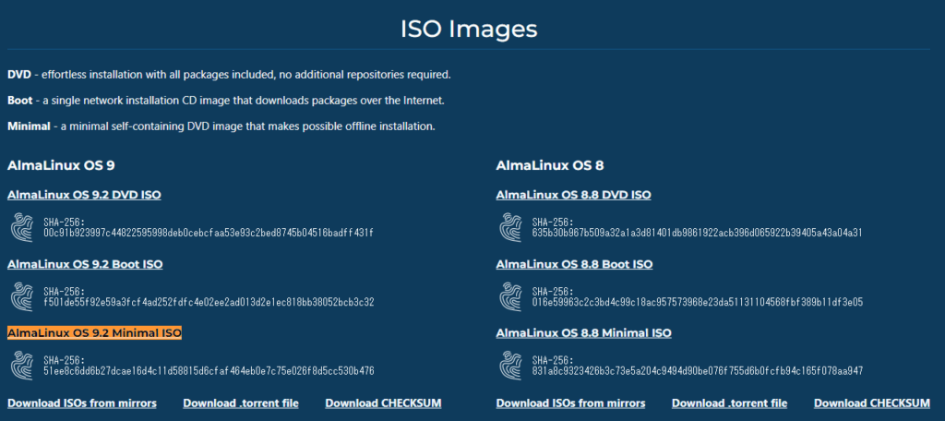This screenshot has width=945, height=421.
Task: Select SHA-256 hash starting with 016e59963c2c
Action: pos(698,302)
